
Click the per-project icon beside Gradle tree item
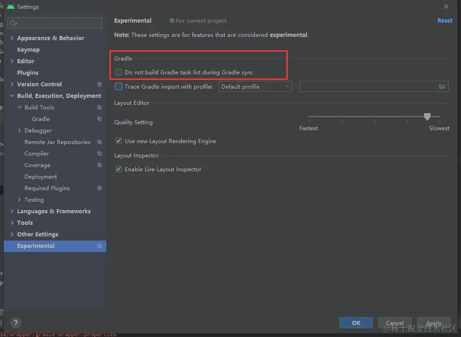point(99,119)
